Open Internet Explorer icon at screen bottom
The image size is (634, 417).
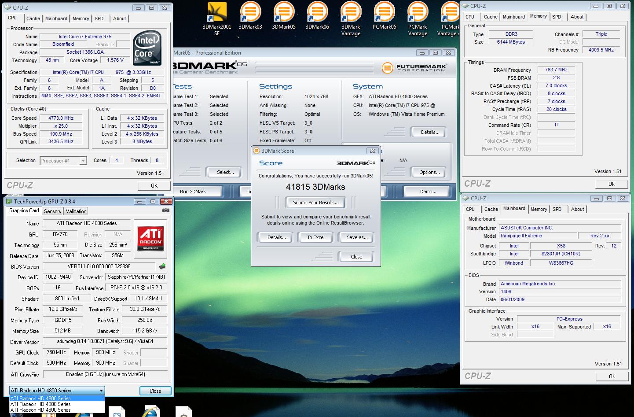coord(151,411)
